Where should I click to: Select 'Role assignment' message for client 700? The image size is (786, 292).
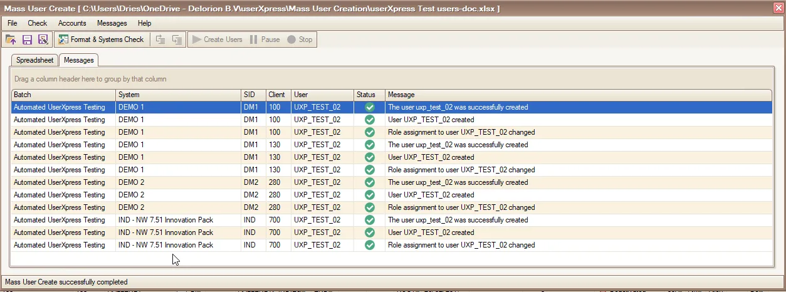[461, 245]
